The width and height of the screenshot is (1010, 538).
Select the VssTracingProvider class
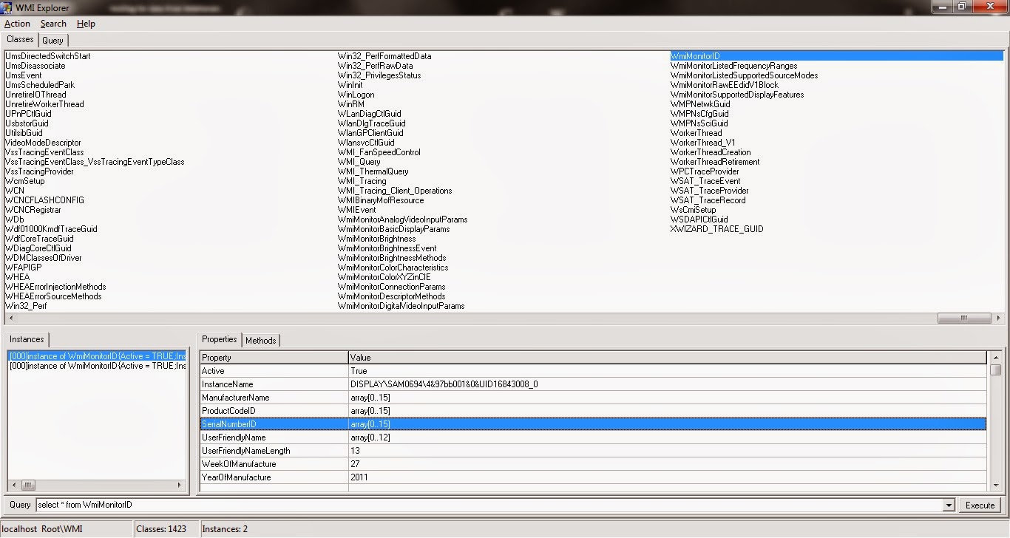click(x=39, y=171)
